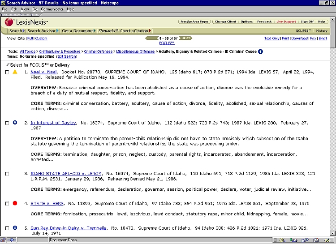Check the box for STATE v. HERR

point(7,204)
